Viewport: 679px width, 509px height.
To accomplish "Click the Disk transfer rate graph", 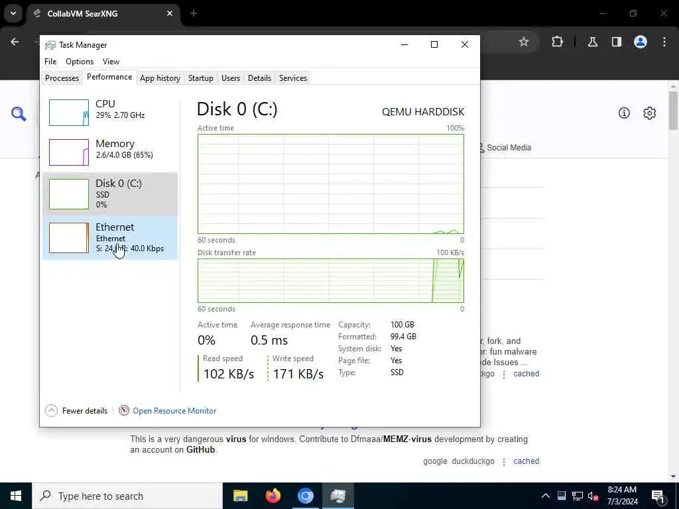I will [330, 280].
